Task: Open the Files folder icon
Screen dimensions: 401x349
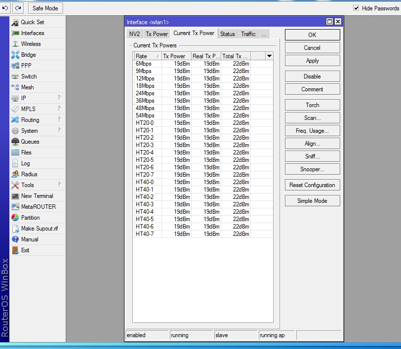Action: pyautogui.click(x=15, y=153)
